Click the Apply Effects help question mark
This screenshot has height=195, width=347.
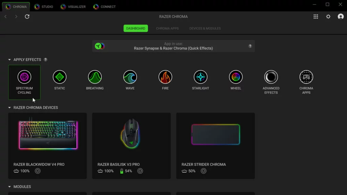(x=45, y=60)
